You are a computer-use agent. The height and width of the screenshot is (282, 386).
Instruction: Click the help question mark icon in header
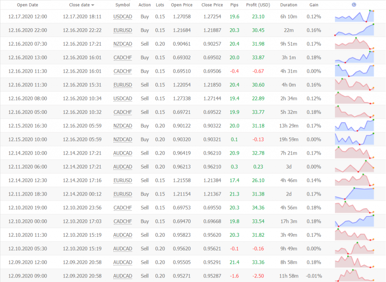coord(354,5)
